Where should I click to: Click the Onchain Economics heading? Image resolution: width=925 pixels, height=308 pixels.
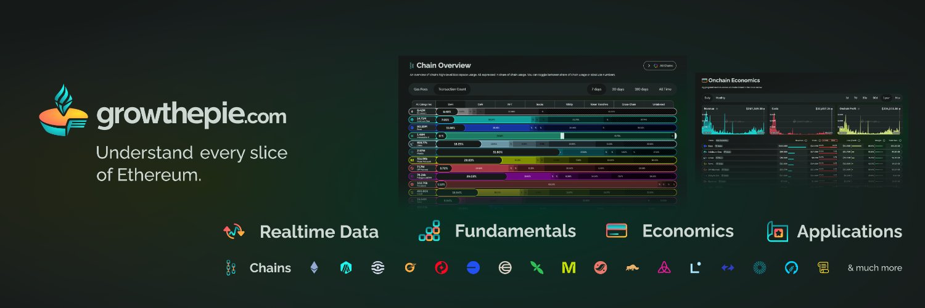click(x=734, y=80)
